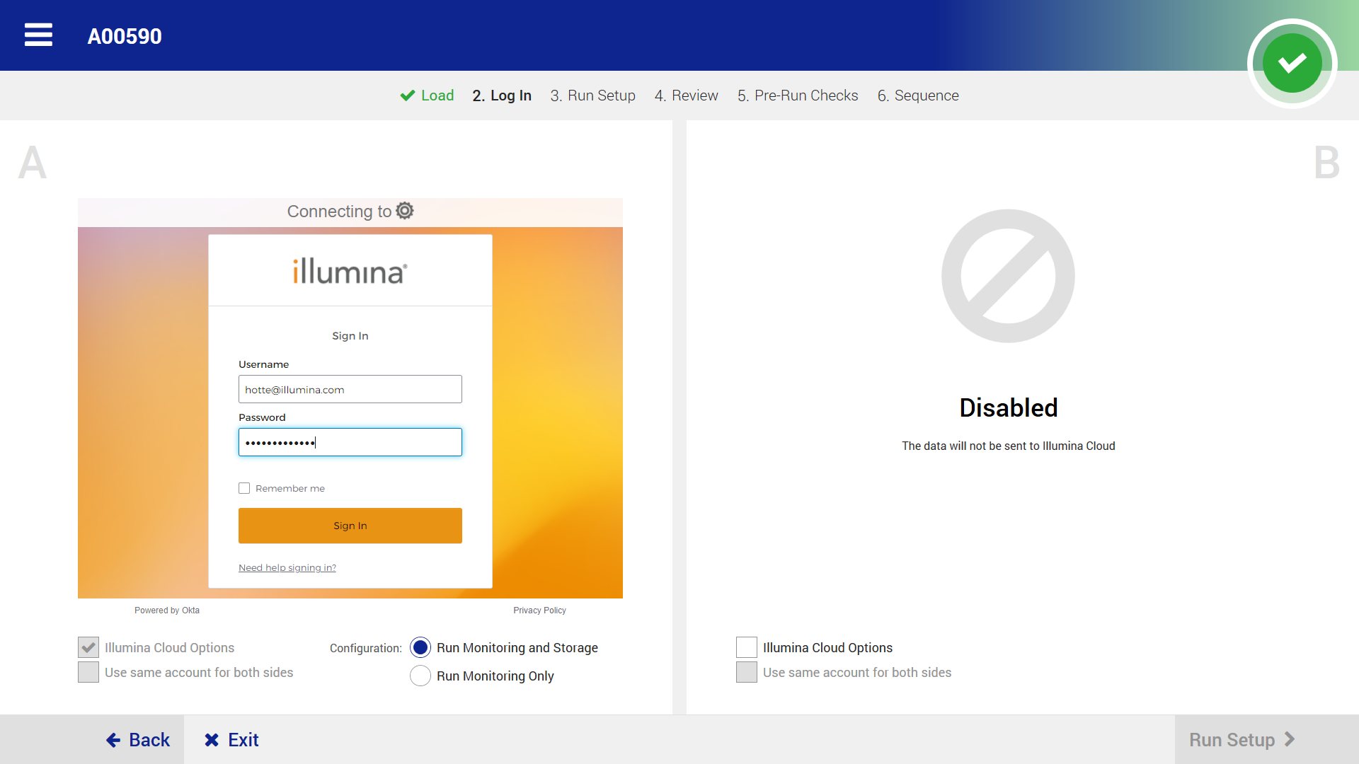Select Run Monitoring Only option

(x=420, y=676)
